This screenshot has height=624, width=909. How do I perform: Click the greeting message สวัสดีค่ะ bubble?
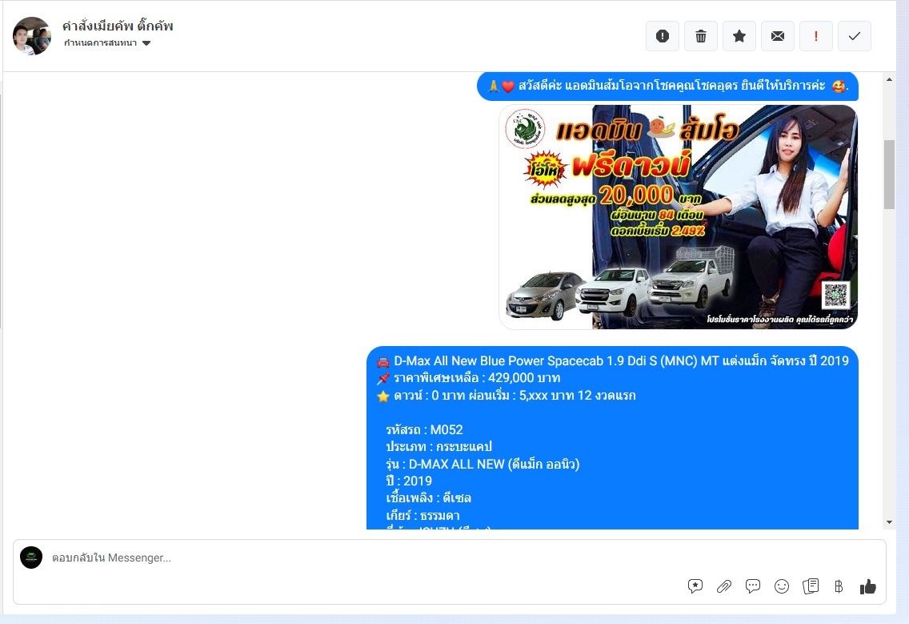pos(668,86)
